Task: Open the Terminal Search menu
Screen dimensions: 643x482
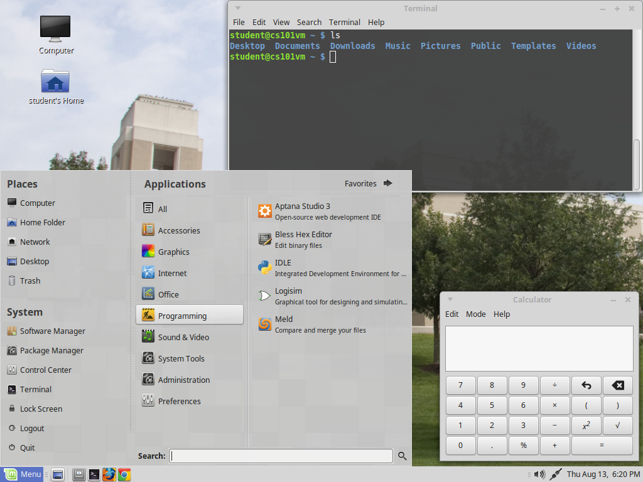Action: (x=309, y=22)
